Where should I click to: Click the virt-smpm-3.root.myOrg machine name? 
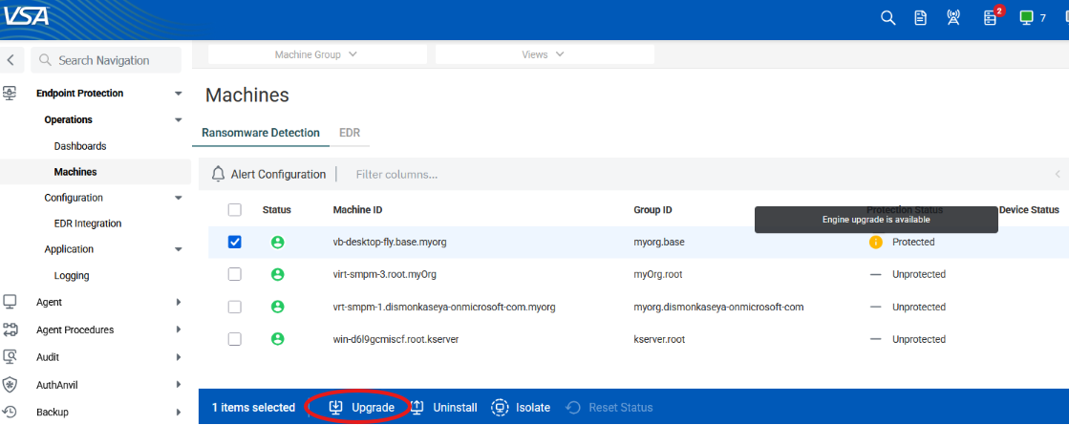click(x=384, y=274)
